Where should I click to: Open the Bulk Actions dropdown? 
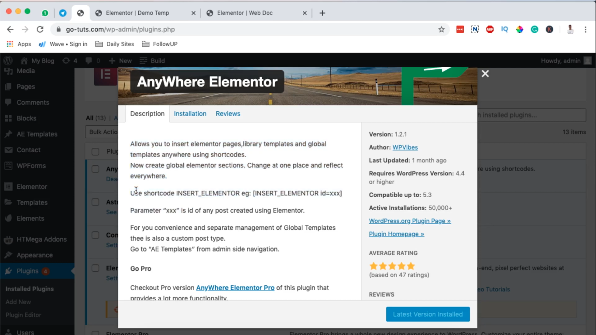pos(102,132)
